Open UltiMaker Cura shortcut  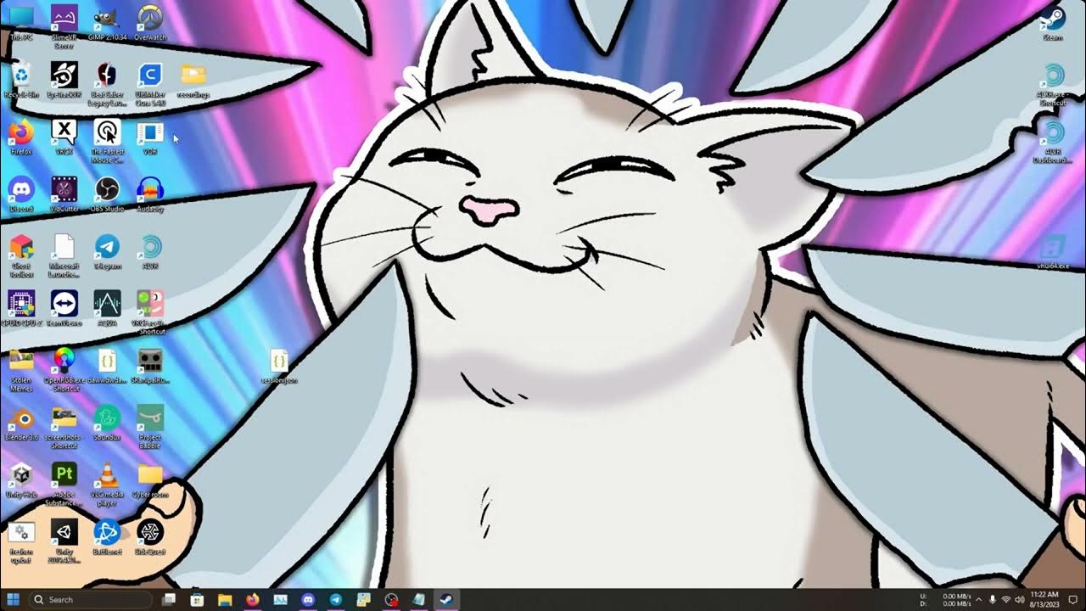tap(150, 83)
